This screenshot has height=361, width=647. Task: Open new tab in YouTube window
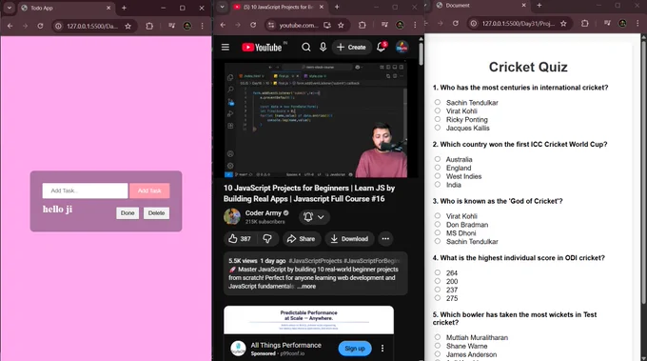coord(337,7)
